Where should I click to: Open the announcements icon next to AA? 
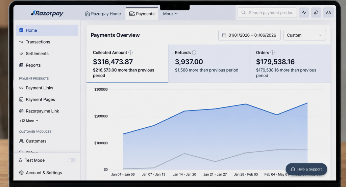(x=316, y=12)
